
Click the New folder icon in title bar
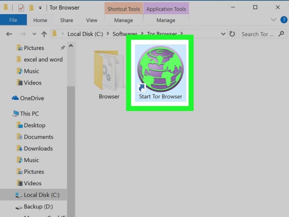(31, 7)
